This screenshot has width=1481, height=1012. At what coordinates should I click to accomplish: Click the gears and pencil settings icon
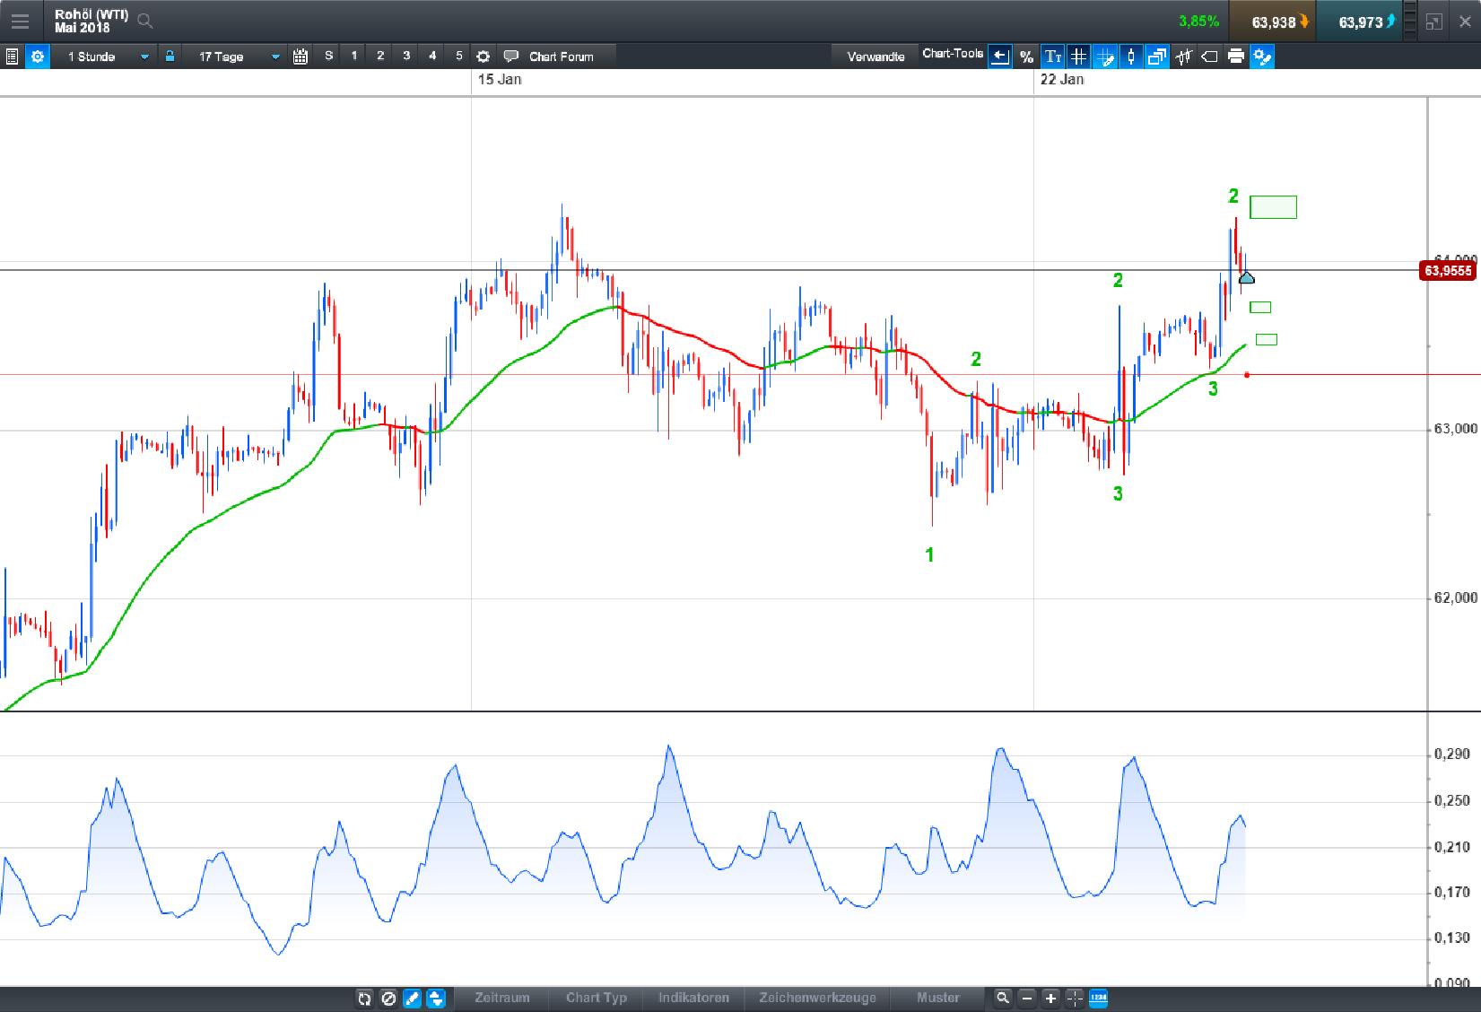pyautogui.click(x=1262, y=57)
